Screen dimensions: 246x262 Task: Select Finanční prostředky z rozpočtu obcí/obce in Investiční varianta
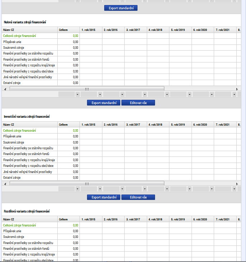[121, 166]
